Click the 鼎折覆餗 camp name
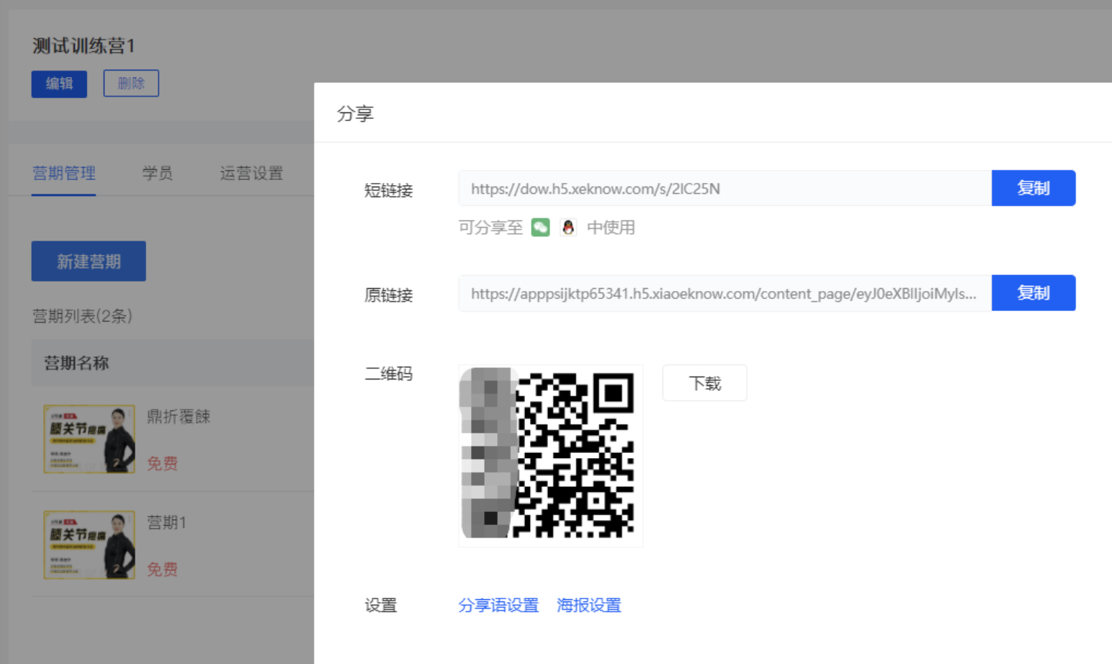 (x=179, y=416)
